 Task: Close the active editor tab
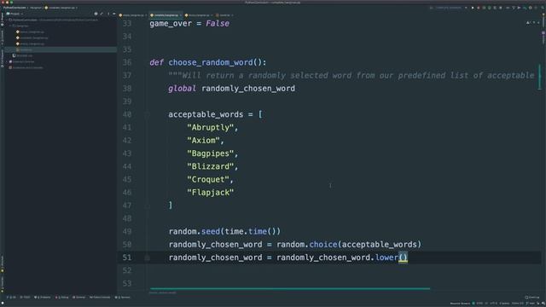180,15
